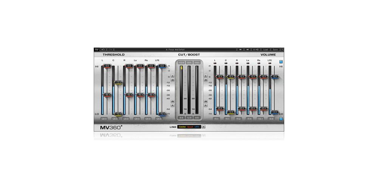Reset the Volume L clip LED
The width and height of the screenshot is (378, 189).
coord(215,64)
